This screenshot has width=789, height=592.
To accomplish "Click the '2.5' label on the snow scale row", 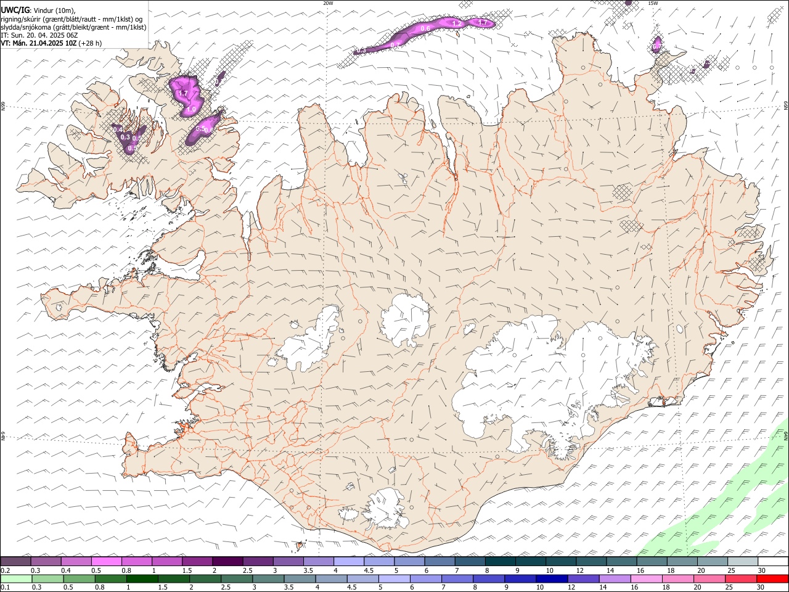I will pyautogui.click(x=247, y=570).
